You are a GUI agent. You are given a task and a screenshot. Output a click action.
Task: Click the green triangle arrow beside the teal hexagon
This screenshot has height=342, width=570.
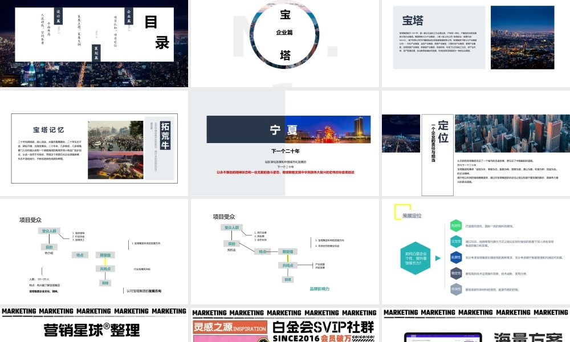coord(437,258)
